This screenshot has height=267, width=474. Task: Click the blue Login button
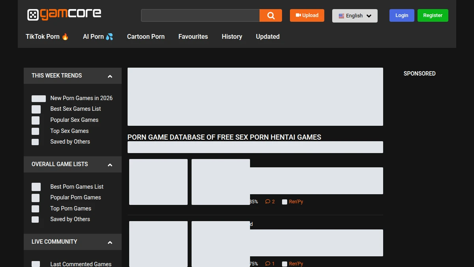(402, 15)
